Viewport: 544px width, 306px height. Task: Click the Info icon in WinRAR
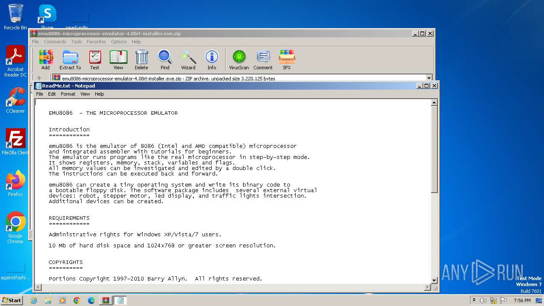212,59
